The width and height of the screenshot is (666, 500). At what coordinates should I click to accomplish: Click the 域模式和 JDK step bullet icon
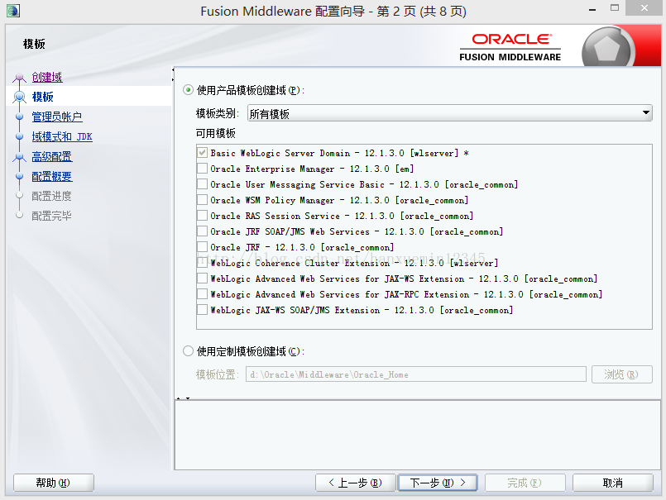19,136
